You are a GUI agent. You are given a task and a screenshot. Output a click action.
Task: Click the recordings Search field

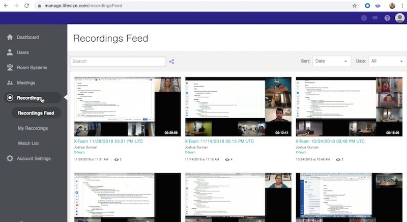(118, 62)
